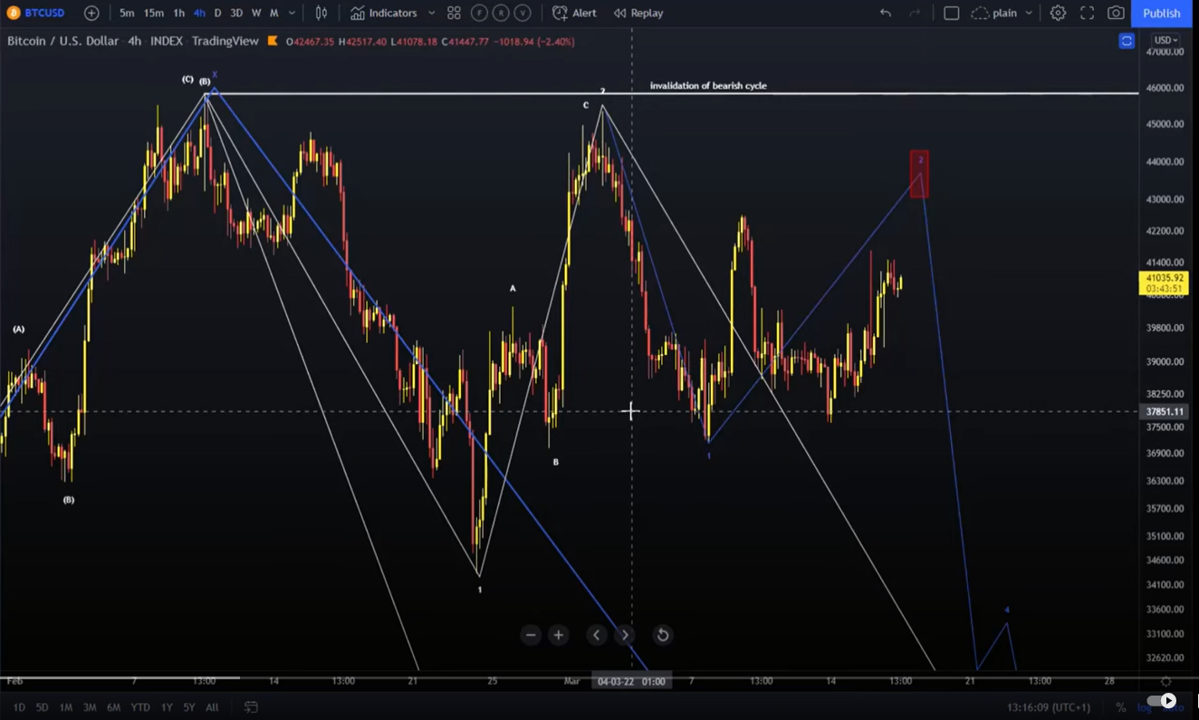
Task: Click the 37851.11 crosshair price label
Action: click(x=1164, y=411)
